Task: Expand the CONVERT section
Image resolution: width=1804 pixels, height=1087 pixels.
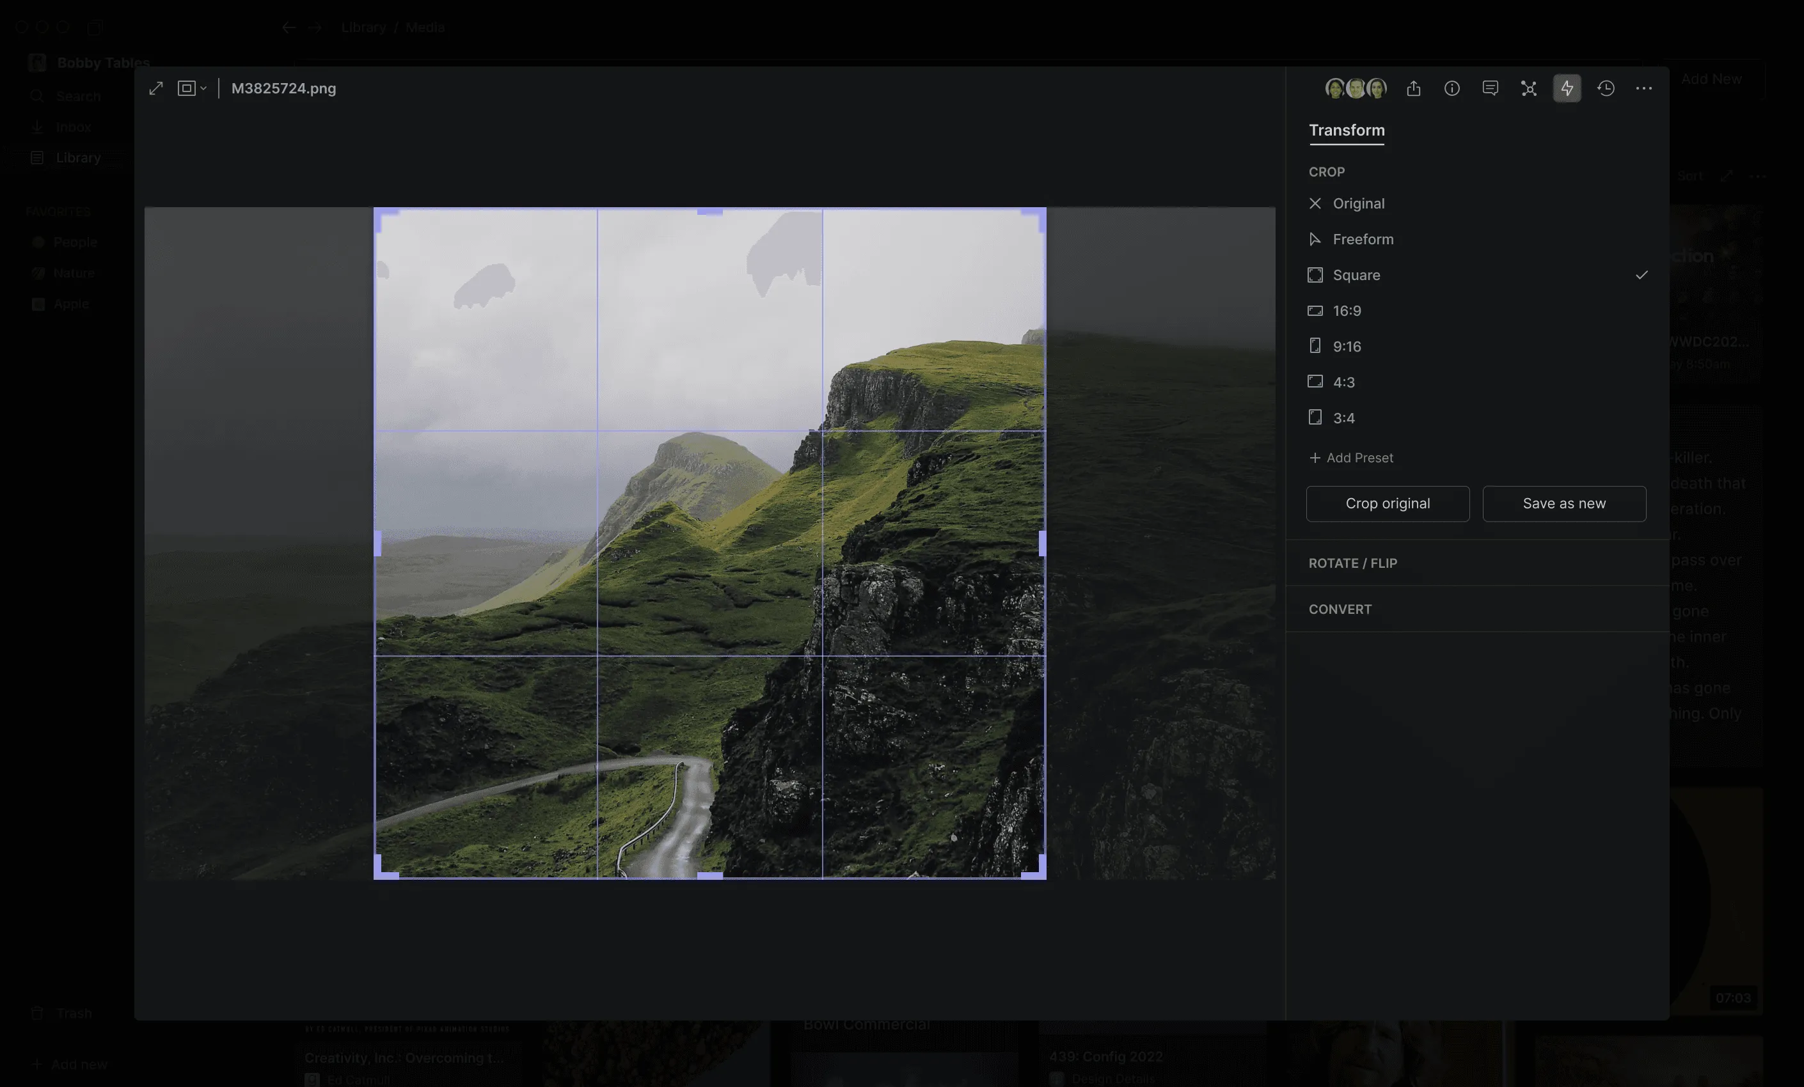Action: pyautogui.click(x=1478, y=609)
